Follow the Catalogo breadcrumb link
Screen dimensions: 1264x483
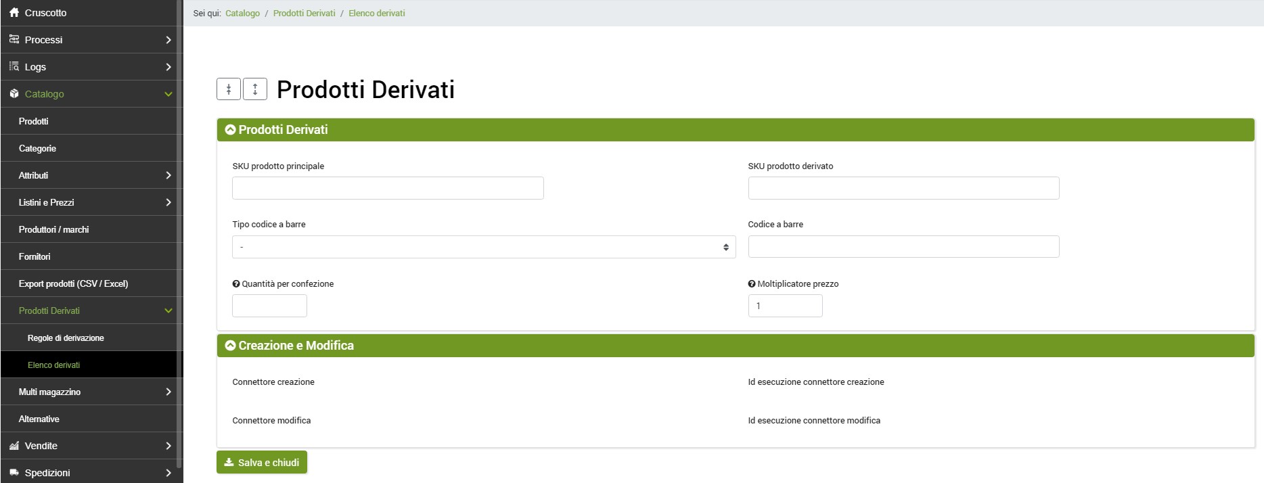pos(242,14)
